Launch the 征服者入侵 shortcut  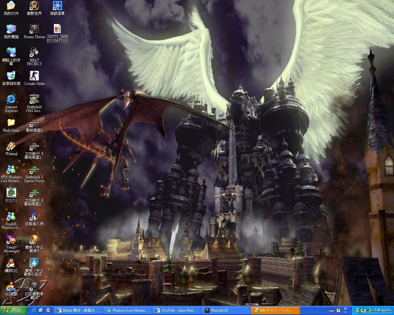click(x=34, y=219)
